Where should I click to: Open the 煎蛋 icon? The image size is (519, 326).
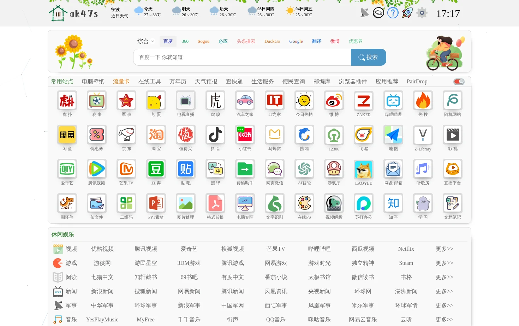(156, 101)
